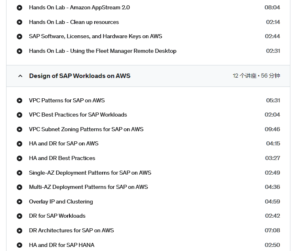
Task: Click play icon beside Fleet Manager Remote Desktop lab
Action: pyautogui.click(x=19, y=51)
